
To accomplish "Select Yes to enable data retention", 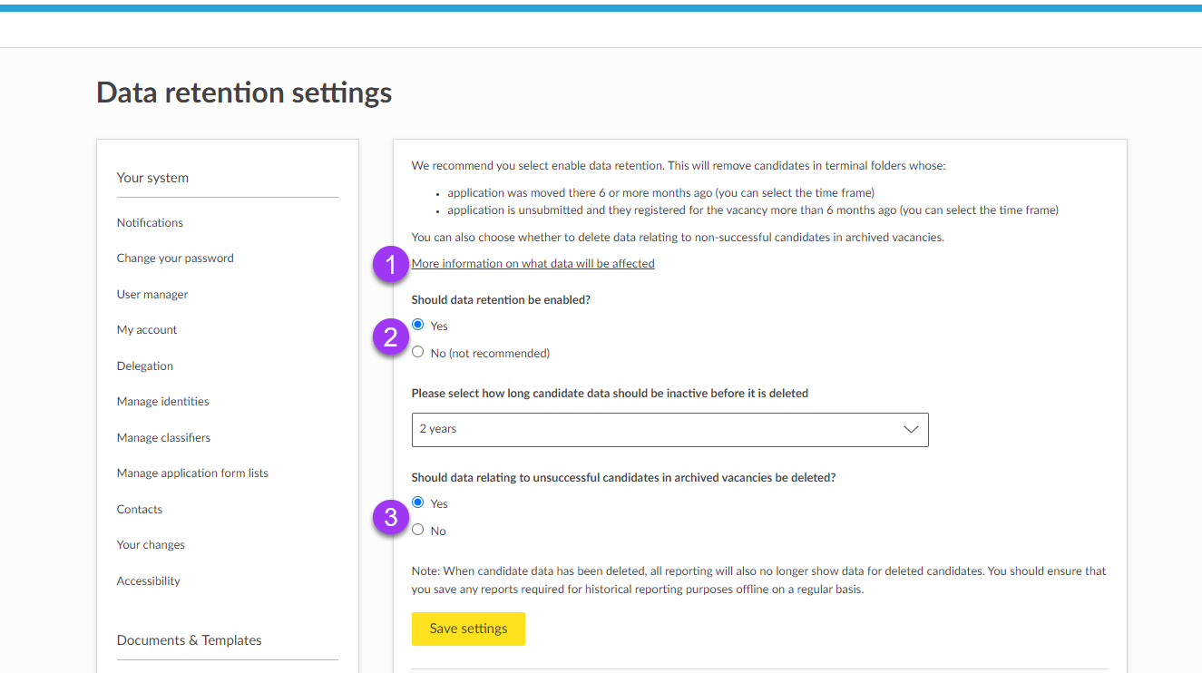I will (418, 325).
